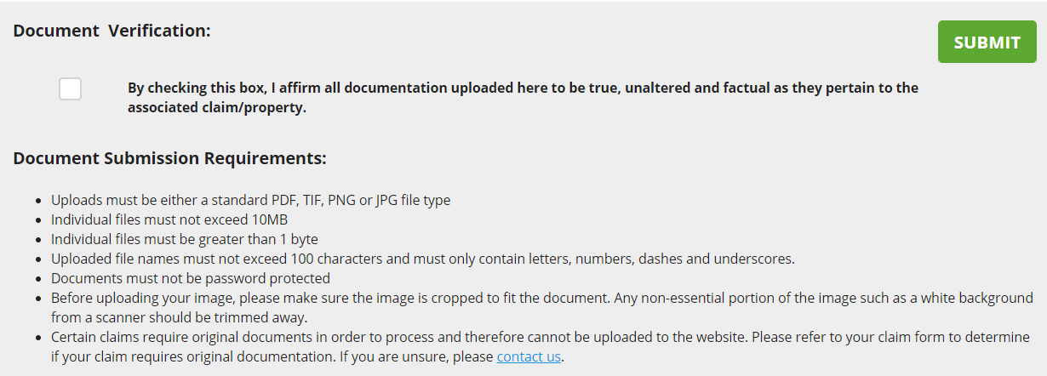The height and width of the screenshot is (376, 1047).
Task: Click the 'must not be password protected' requirement
Action: (x=190, y=278)
